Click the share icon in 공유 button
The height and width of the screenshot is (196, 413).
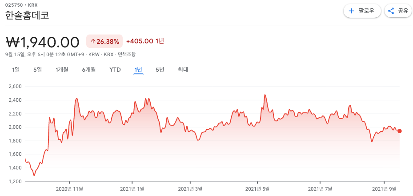pyautogui.click(x=391, y=11)
